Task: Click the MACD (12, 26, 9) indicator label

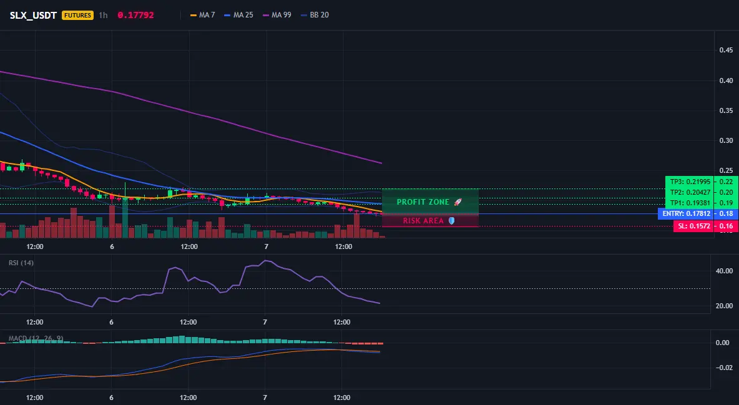Action: pos(36,338)
